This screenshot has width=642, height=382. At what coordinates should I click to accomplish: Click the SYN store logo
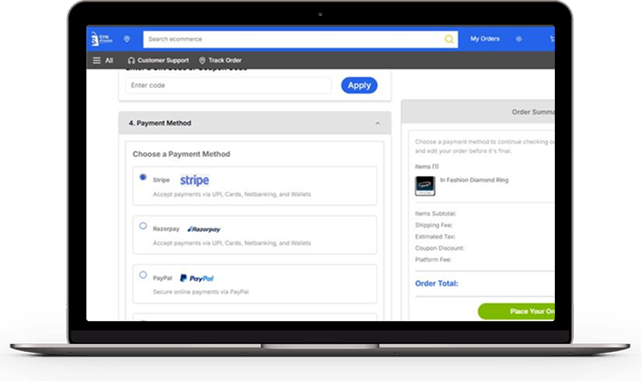[101, 39]
